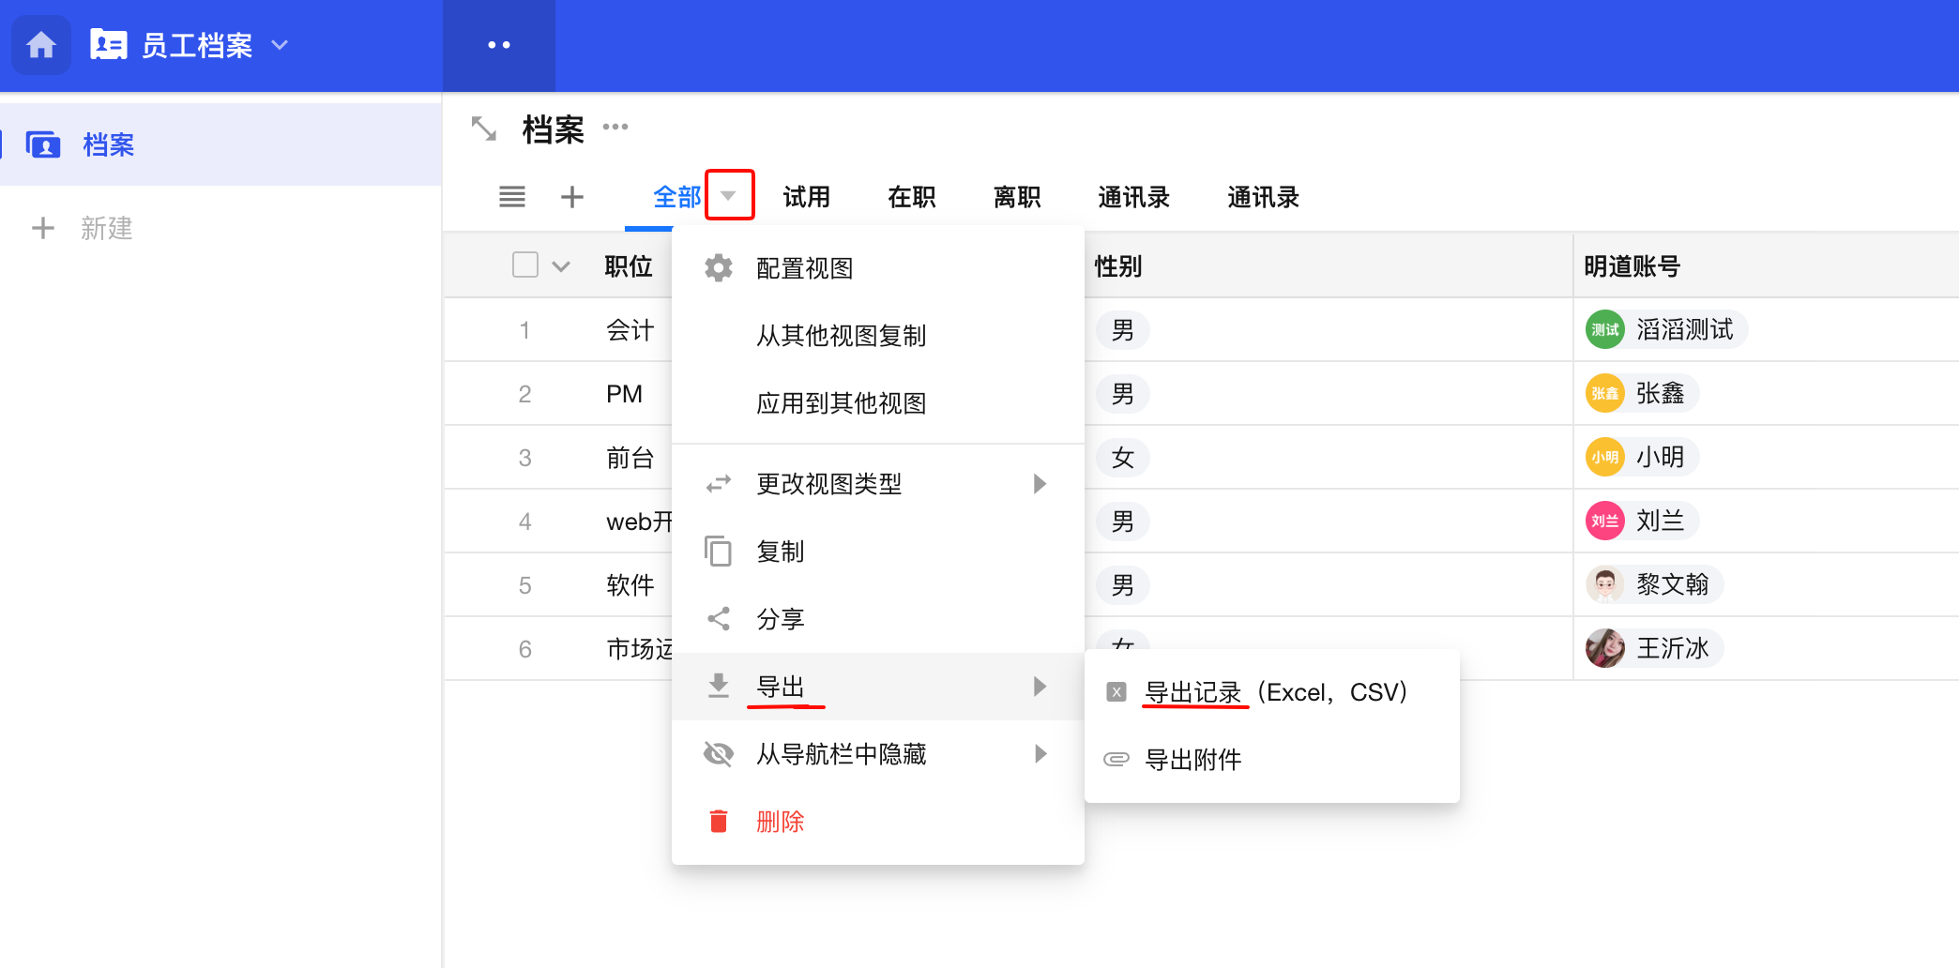
Task: Click the hamburger view list icon
Action: tap(512, 197)
